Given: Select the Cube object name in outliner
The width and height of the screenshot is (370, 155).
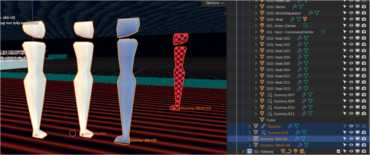Looking at the screenshot, I should [x=271, y=120].
